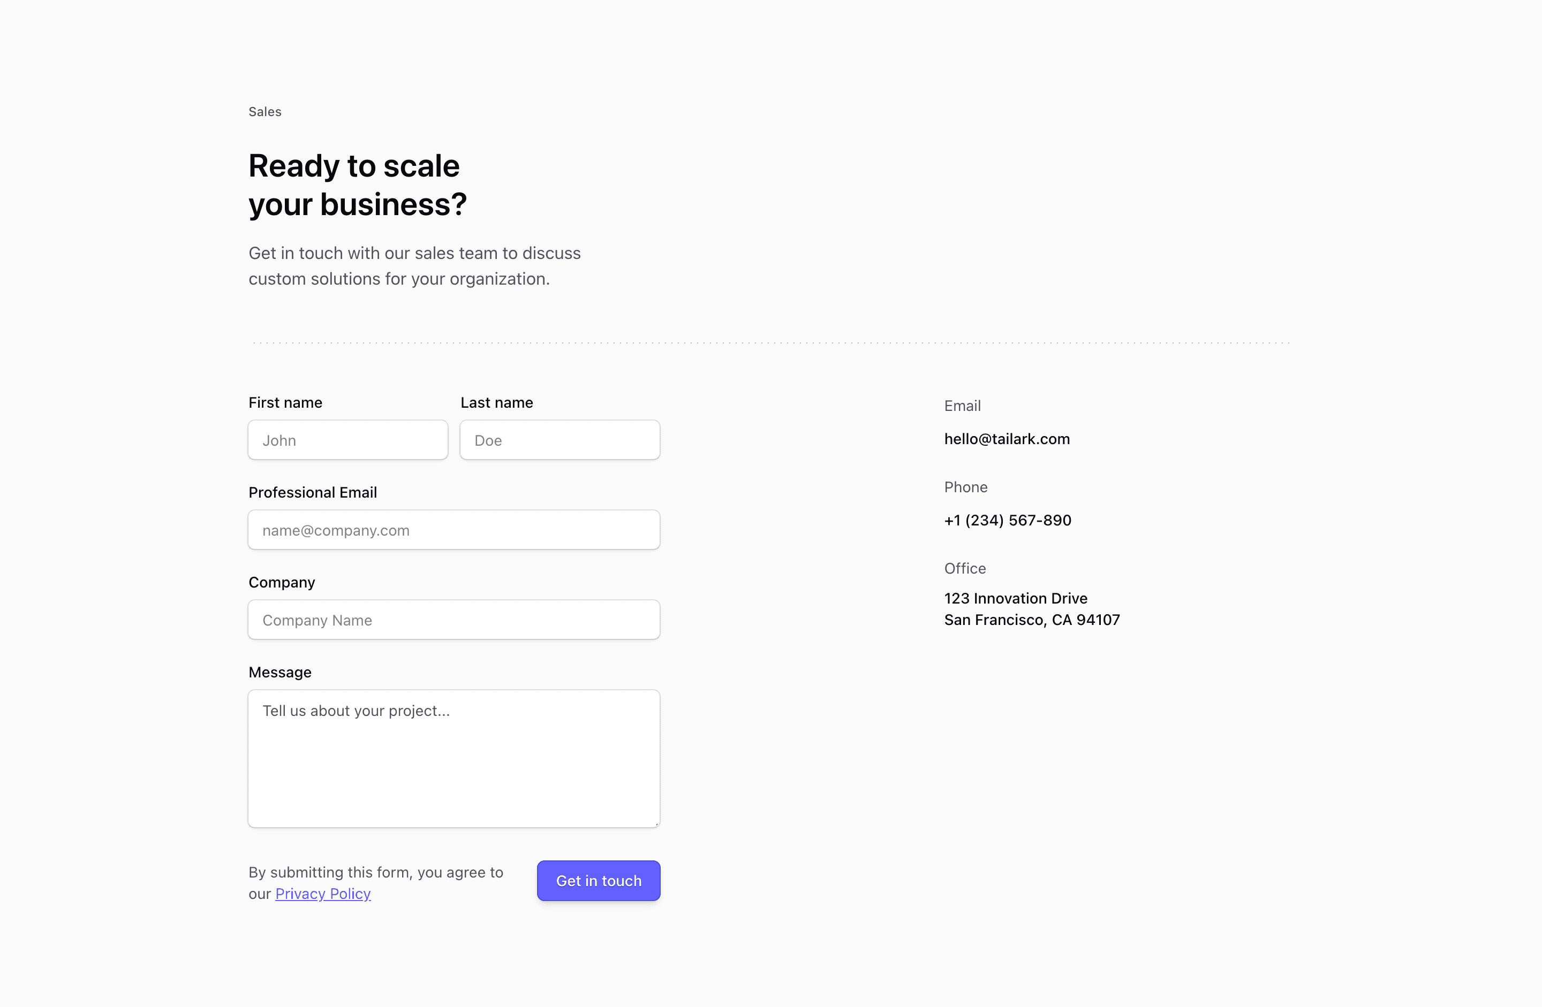Click the First name input field
The width and height of the screenshot is (1542, 1007).
pos(348,440)
